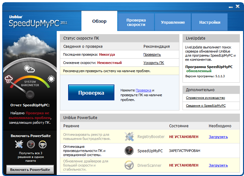Click the Ускорить ПК link
The width and height of the screenshot is (244, 176).
154,63
